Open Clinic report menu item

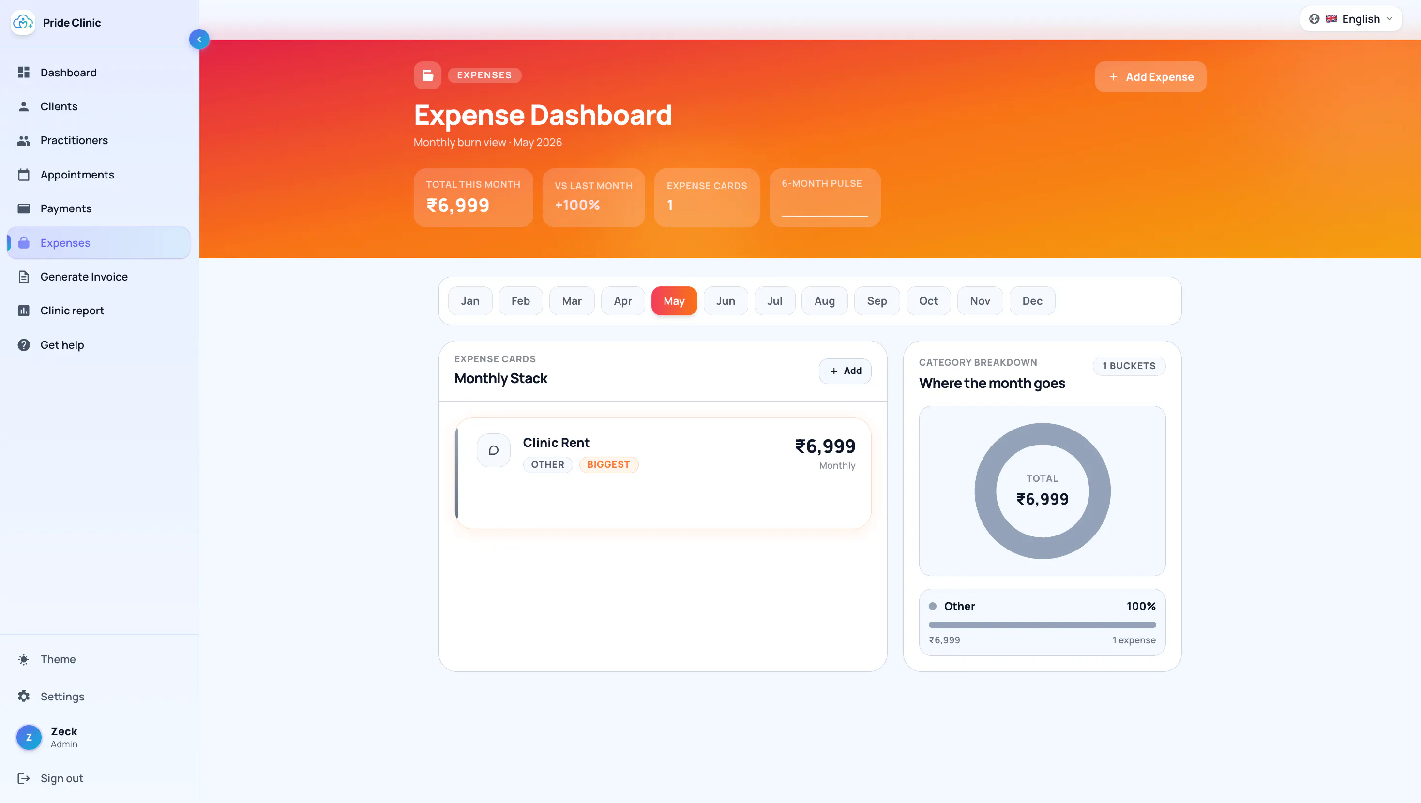coord(99,311)
